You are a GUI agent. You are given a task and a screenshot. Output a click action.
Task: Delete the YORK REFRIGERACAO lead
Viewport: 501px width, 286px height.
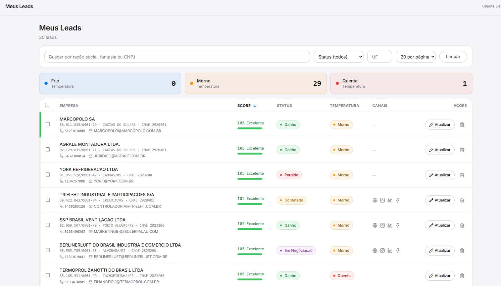click(x=462, y=175)
